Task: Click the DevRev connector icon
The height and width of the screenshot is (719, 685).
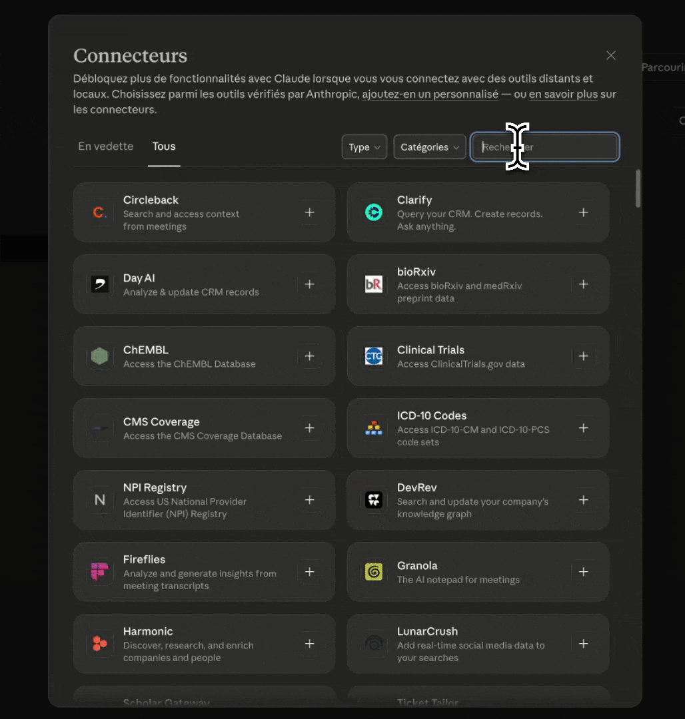Action: coord(374,500)
